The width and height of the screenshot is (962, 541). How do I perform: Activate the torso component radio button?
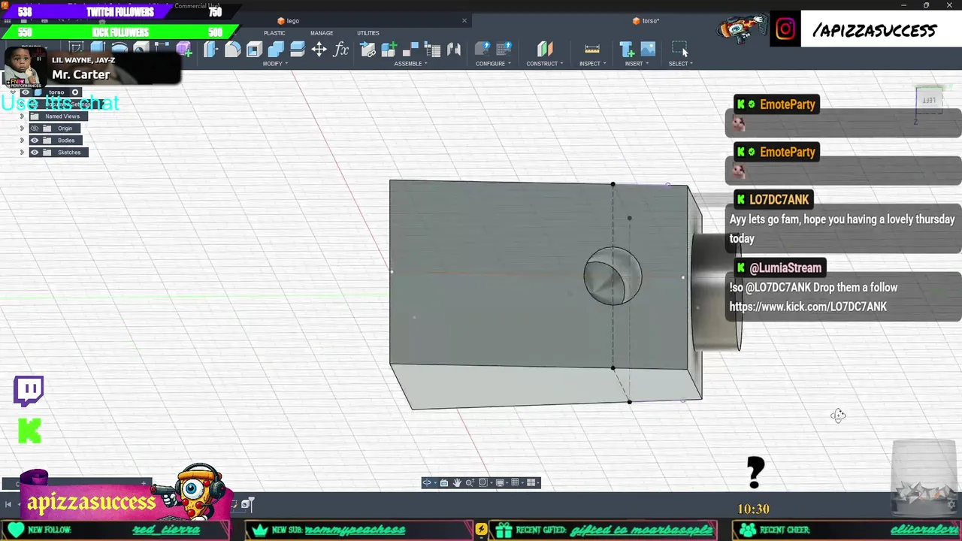tap(75, 92)
